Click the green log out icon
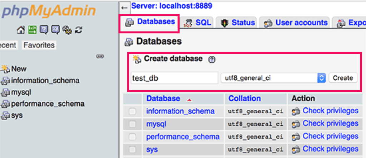366x158 pixels. coord(32,30)
